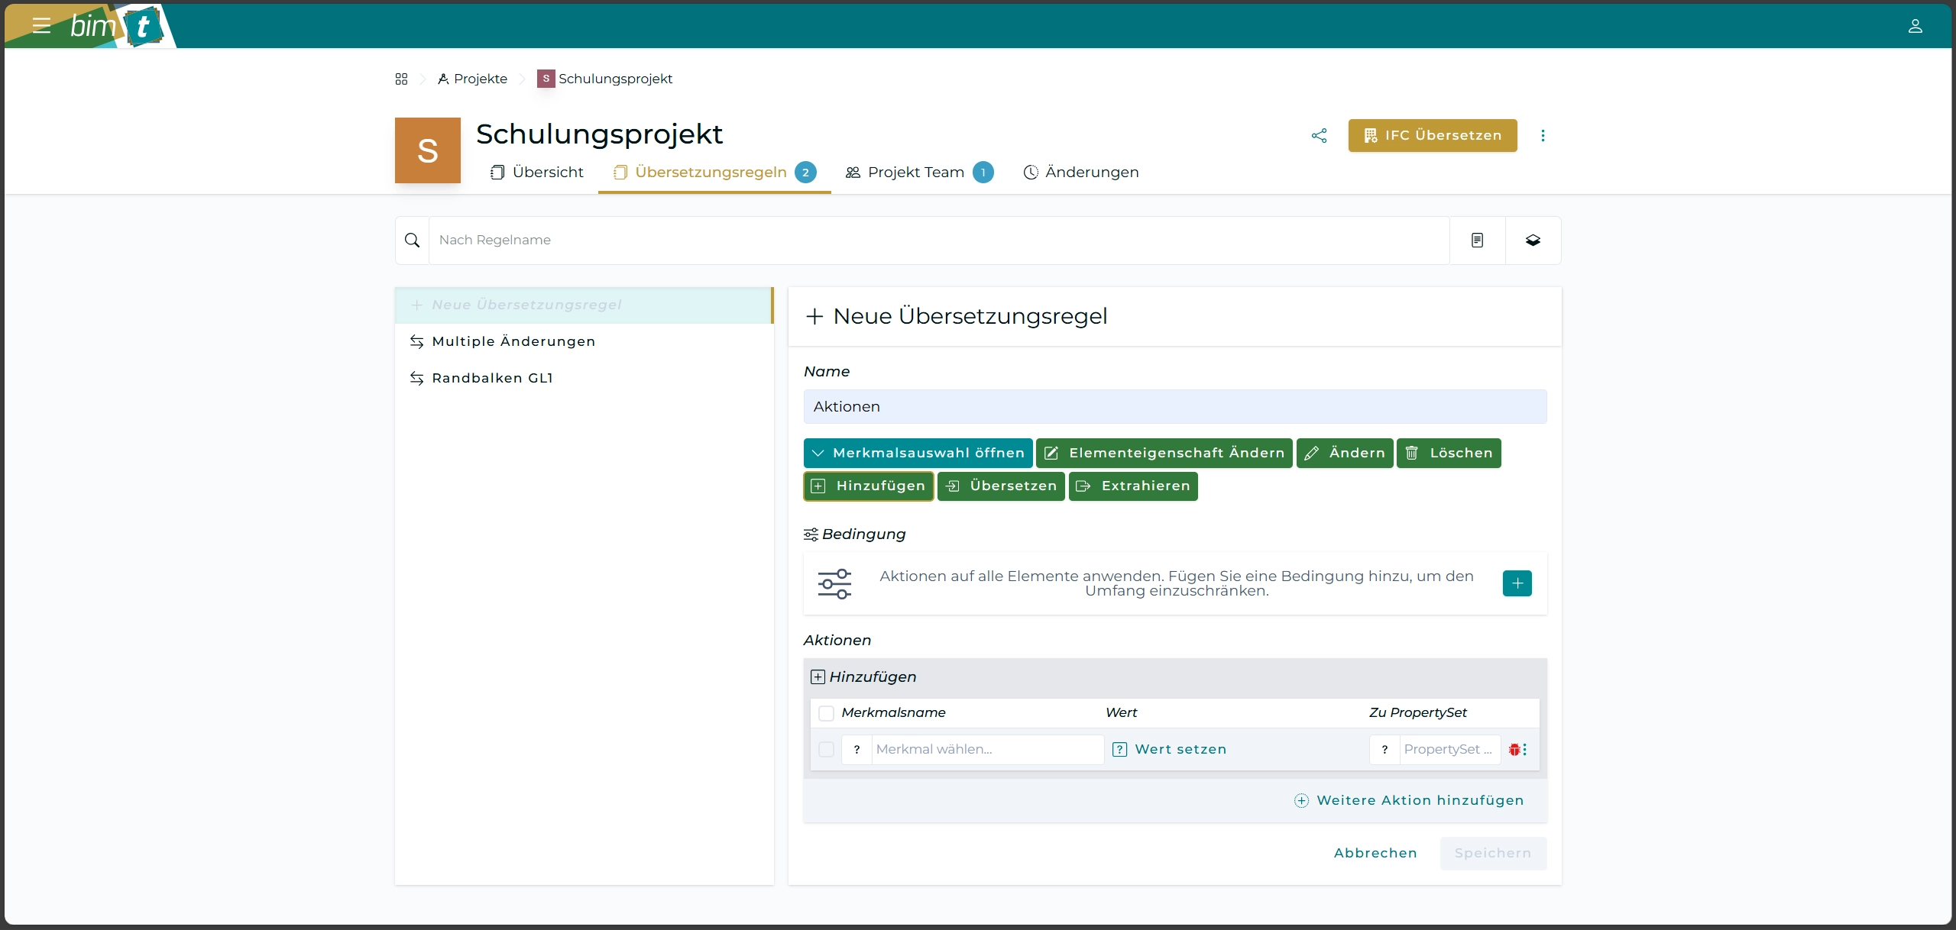Screen dimensions: 1956x930
Task: Click the share project icon
Action: tap(1319, 136)
